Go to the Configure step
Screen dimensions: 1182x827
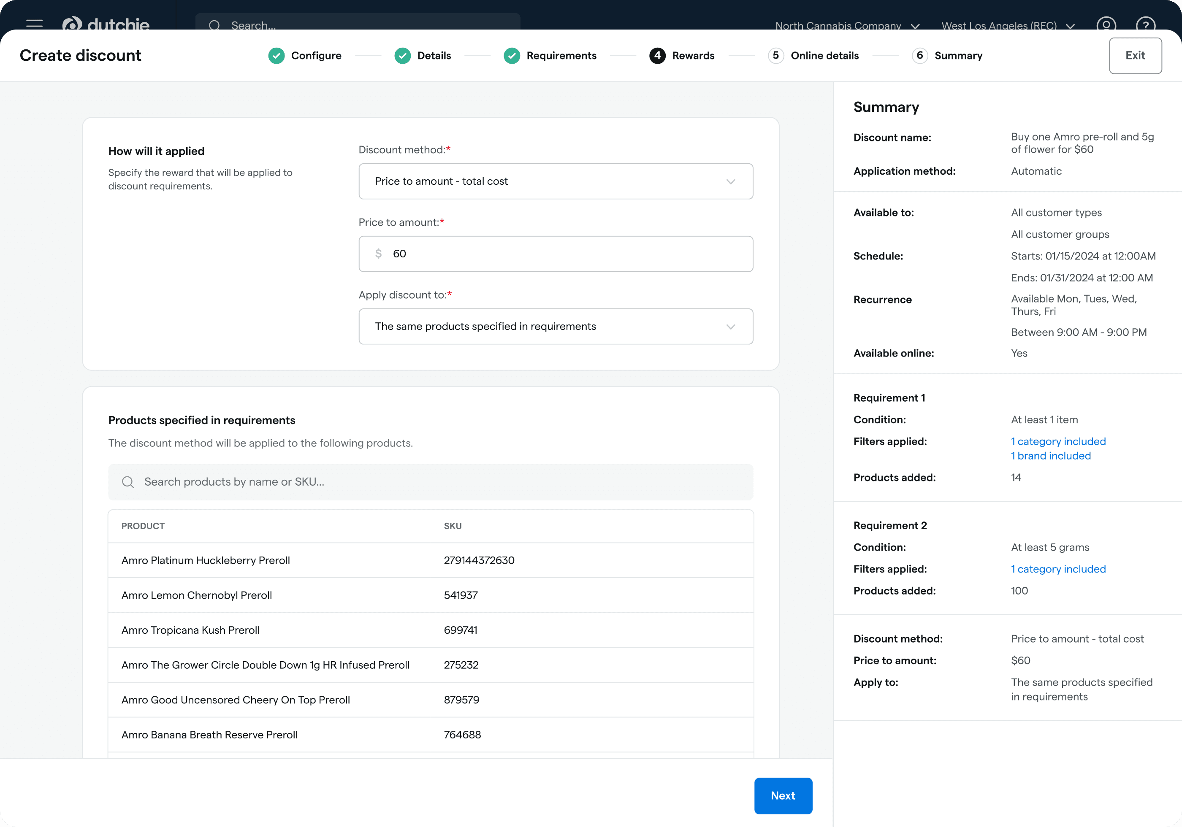pos(316,56)
